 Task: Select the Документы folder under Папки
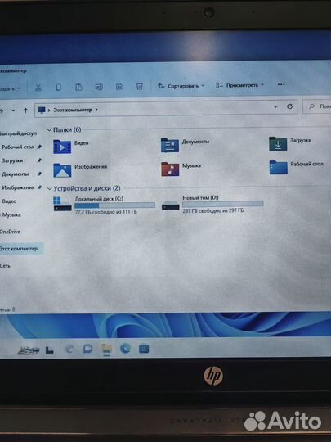pyautogui.click(x=185, y=145)
